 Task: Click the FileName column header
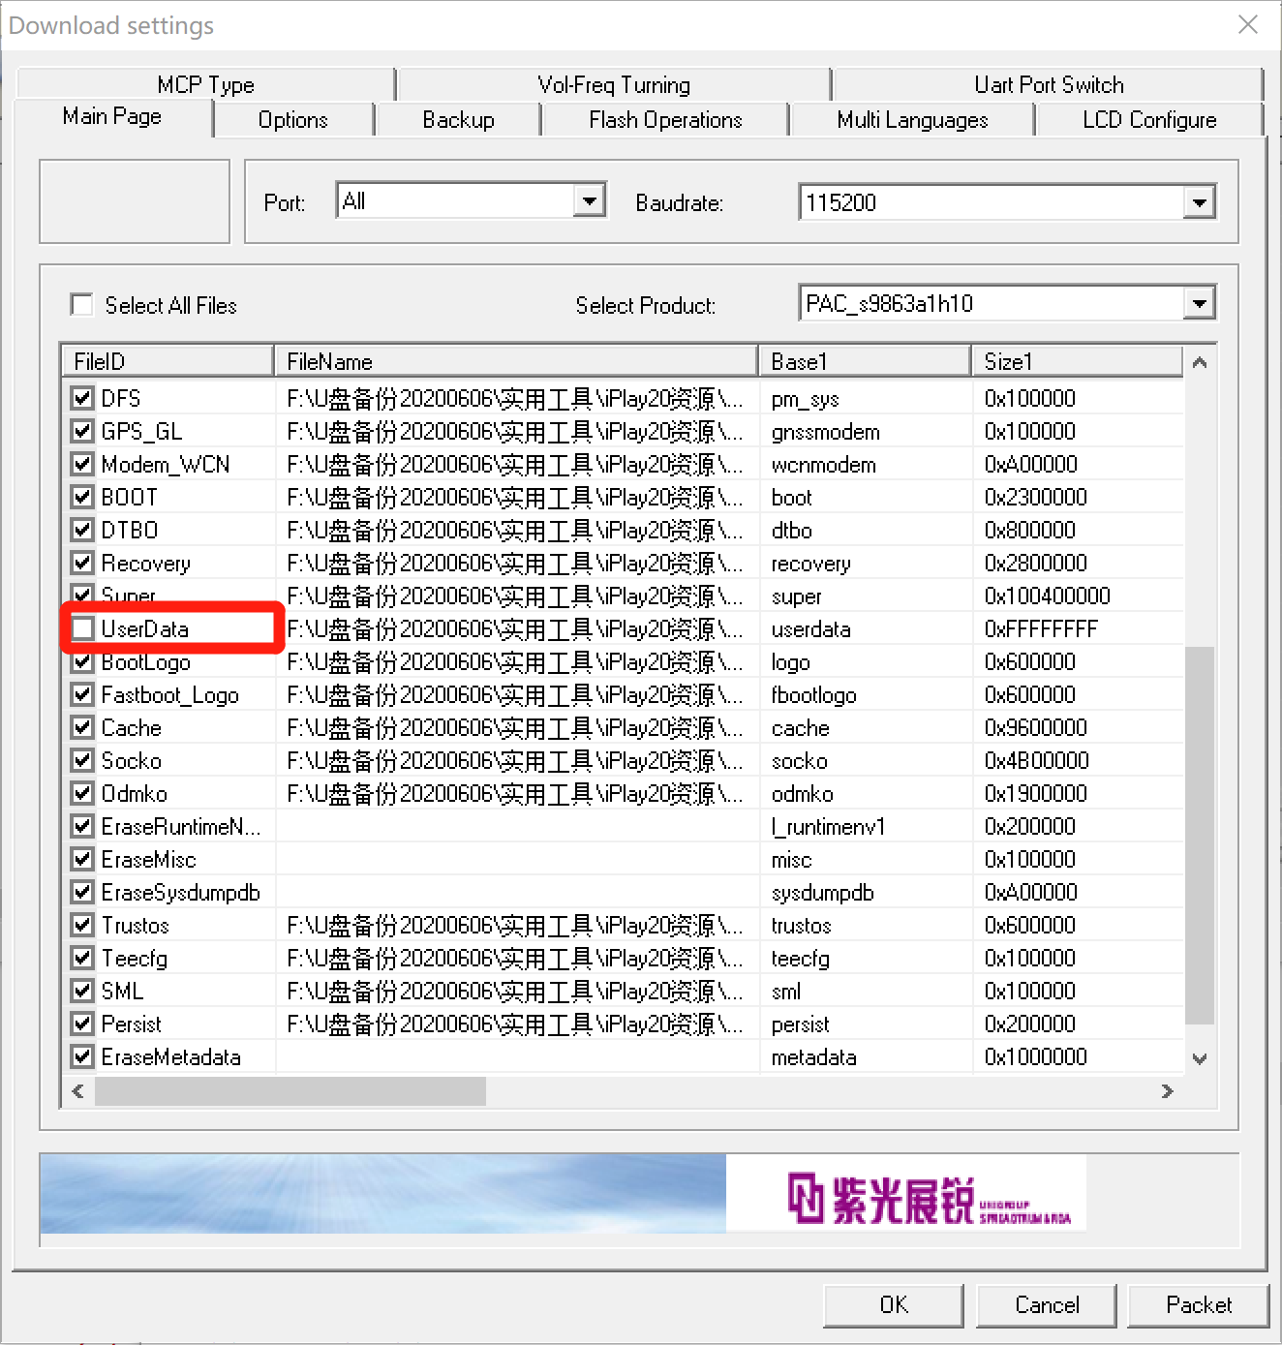coord(515,361)
